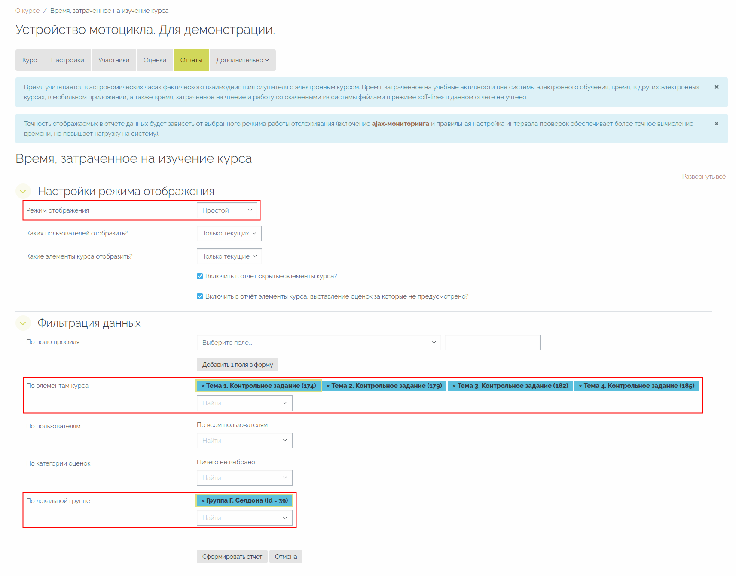Collapse the Настройки режима отображения section
The image size is (736, 576).
(23, 191)
